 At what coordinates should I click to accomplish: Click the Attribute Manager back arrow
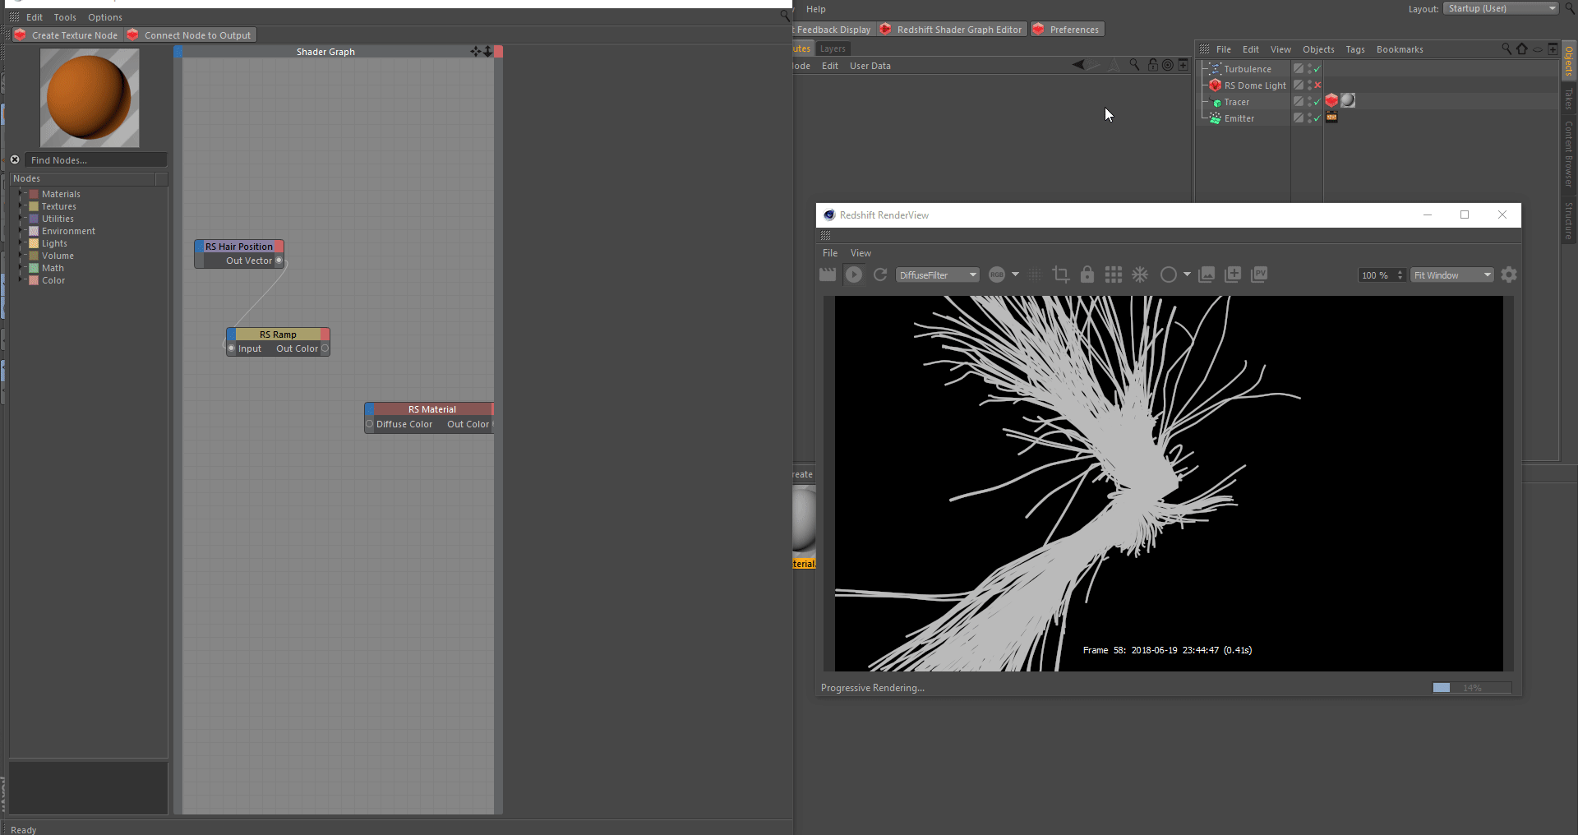tap(1078, 65)
